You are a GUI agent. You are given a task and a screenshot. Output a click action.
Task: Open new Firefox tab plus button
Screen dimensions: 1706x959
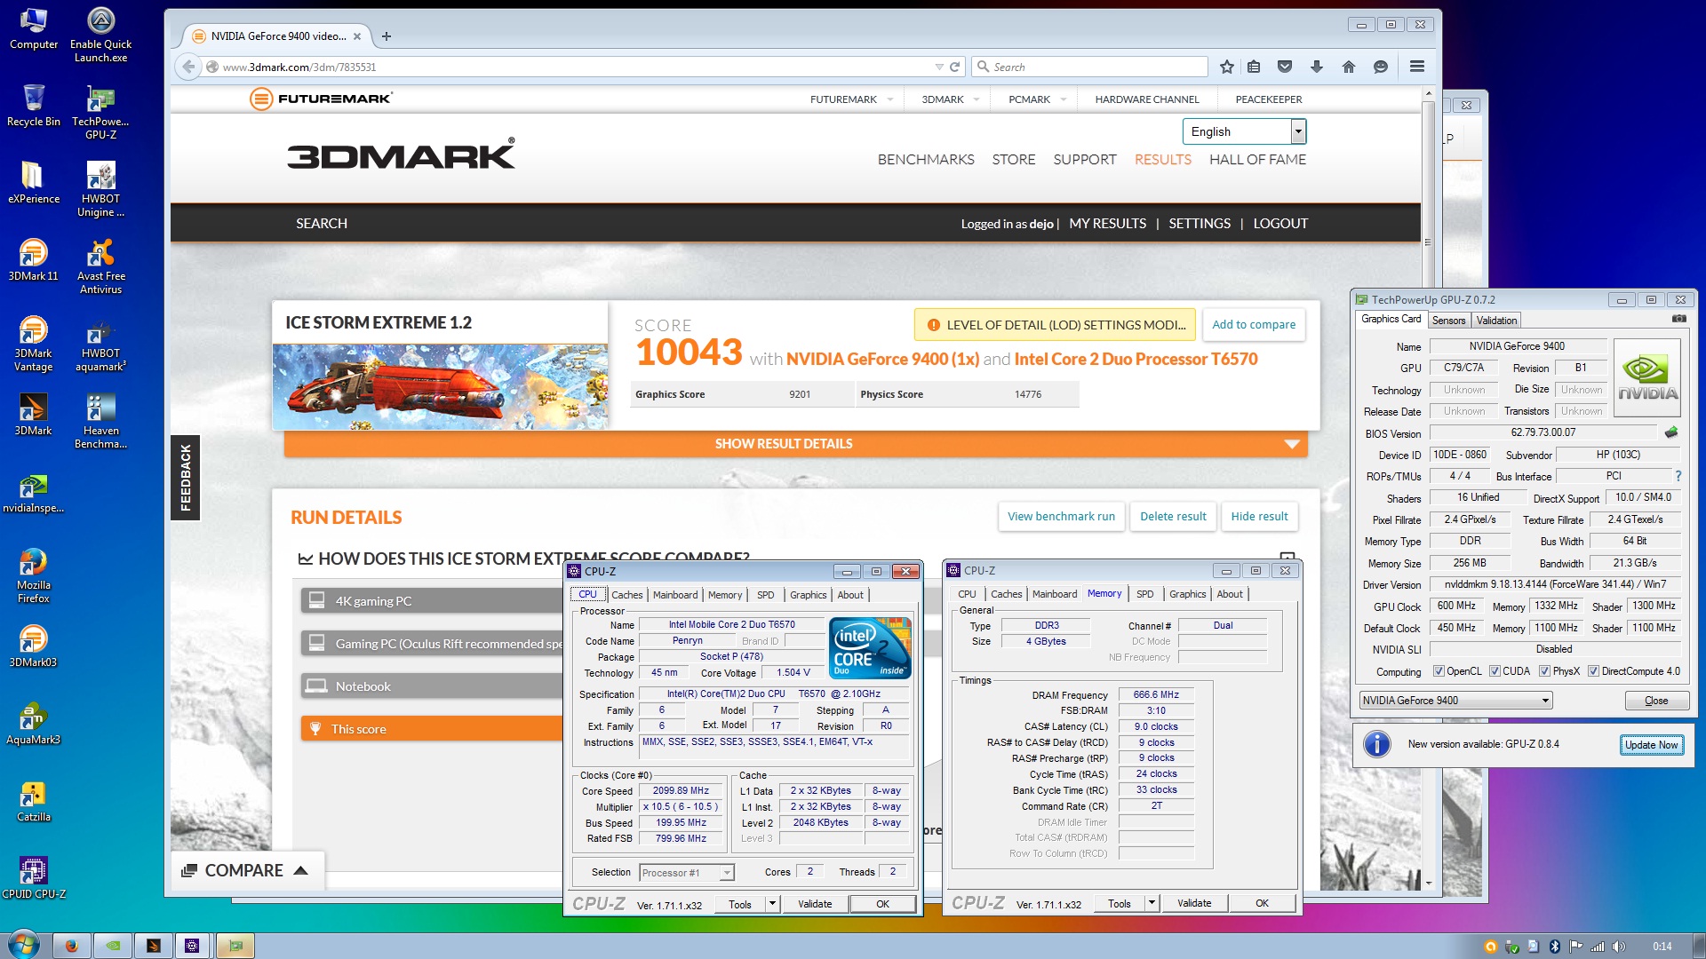[386, 36]
